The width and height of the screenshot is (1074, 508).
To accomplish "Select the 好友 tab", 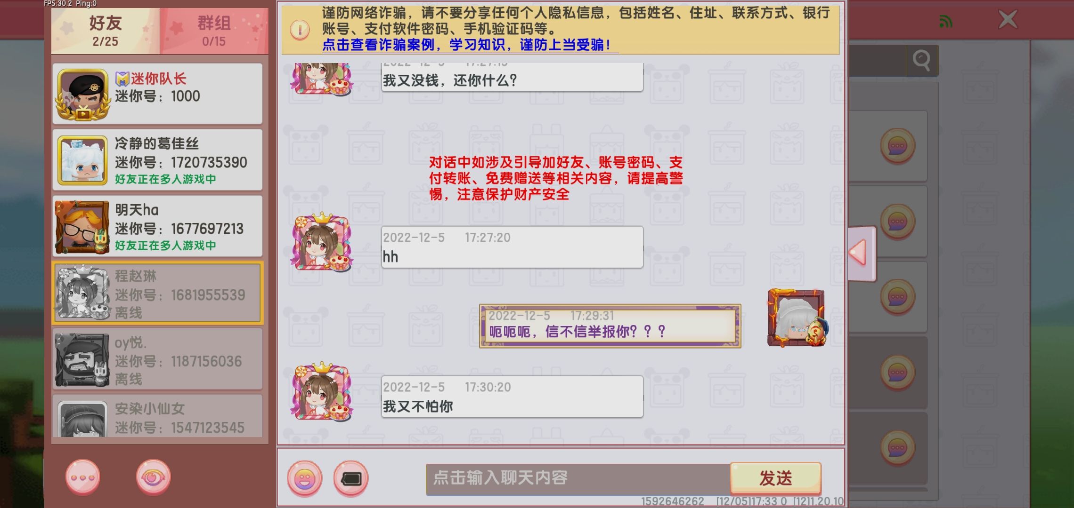I will pos(106,31).
